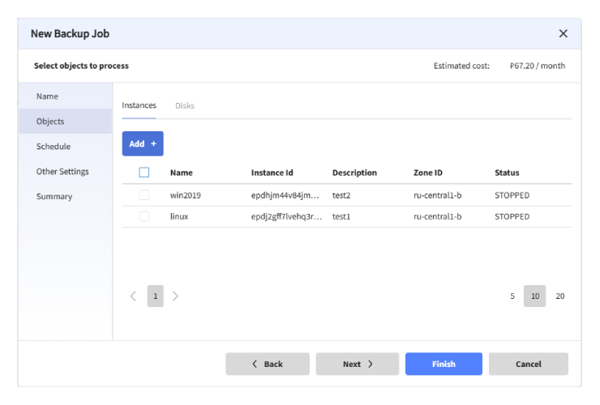Open the Name step in sidebar
The width and height of the screenshot is (600, 405).
(47, 96)
